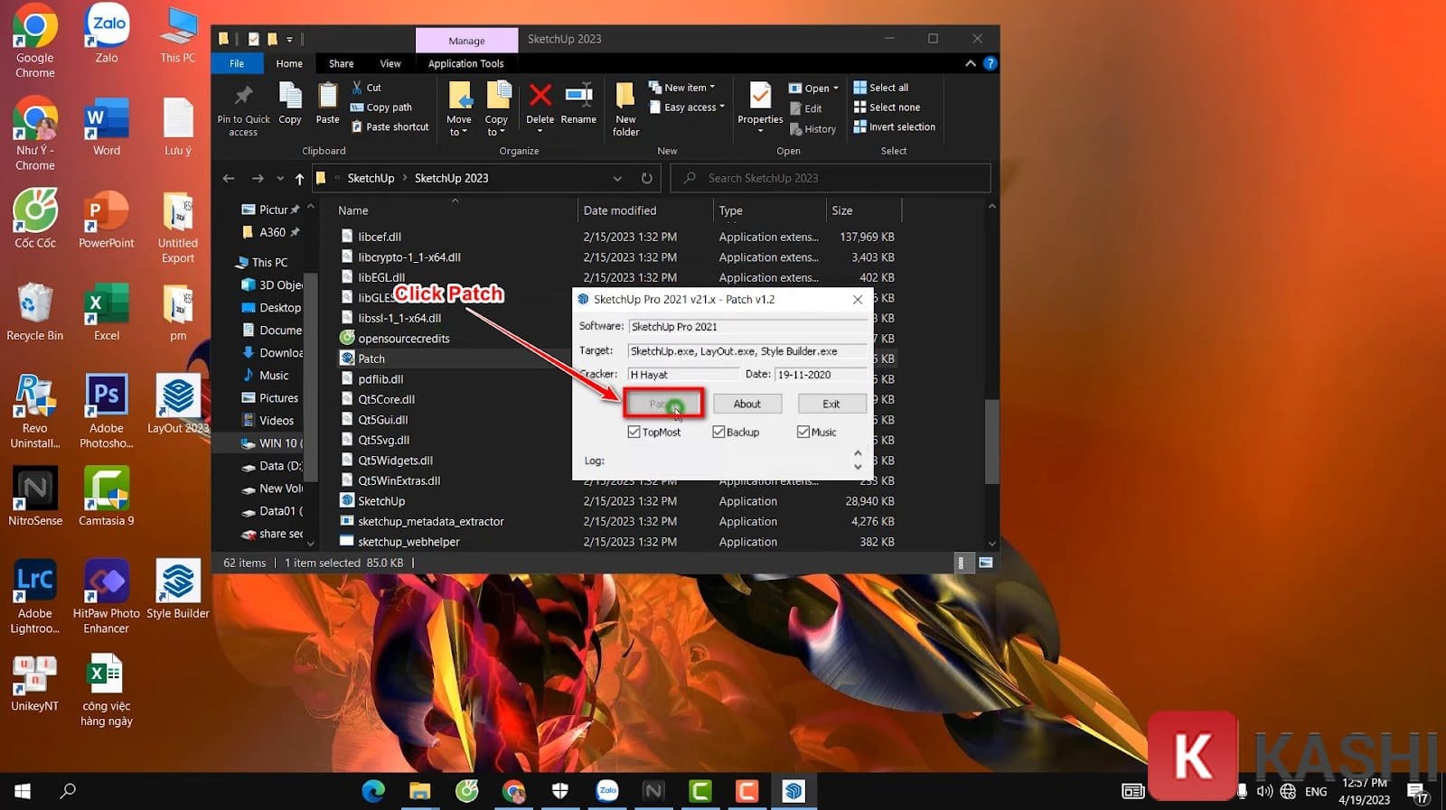Open Microsoft Edge from the taskbar
Viewport: 1446px width, 810px height.
click(373, 791)
